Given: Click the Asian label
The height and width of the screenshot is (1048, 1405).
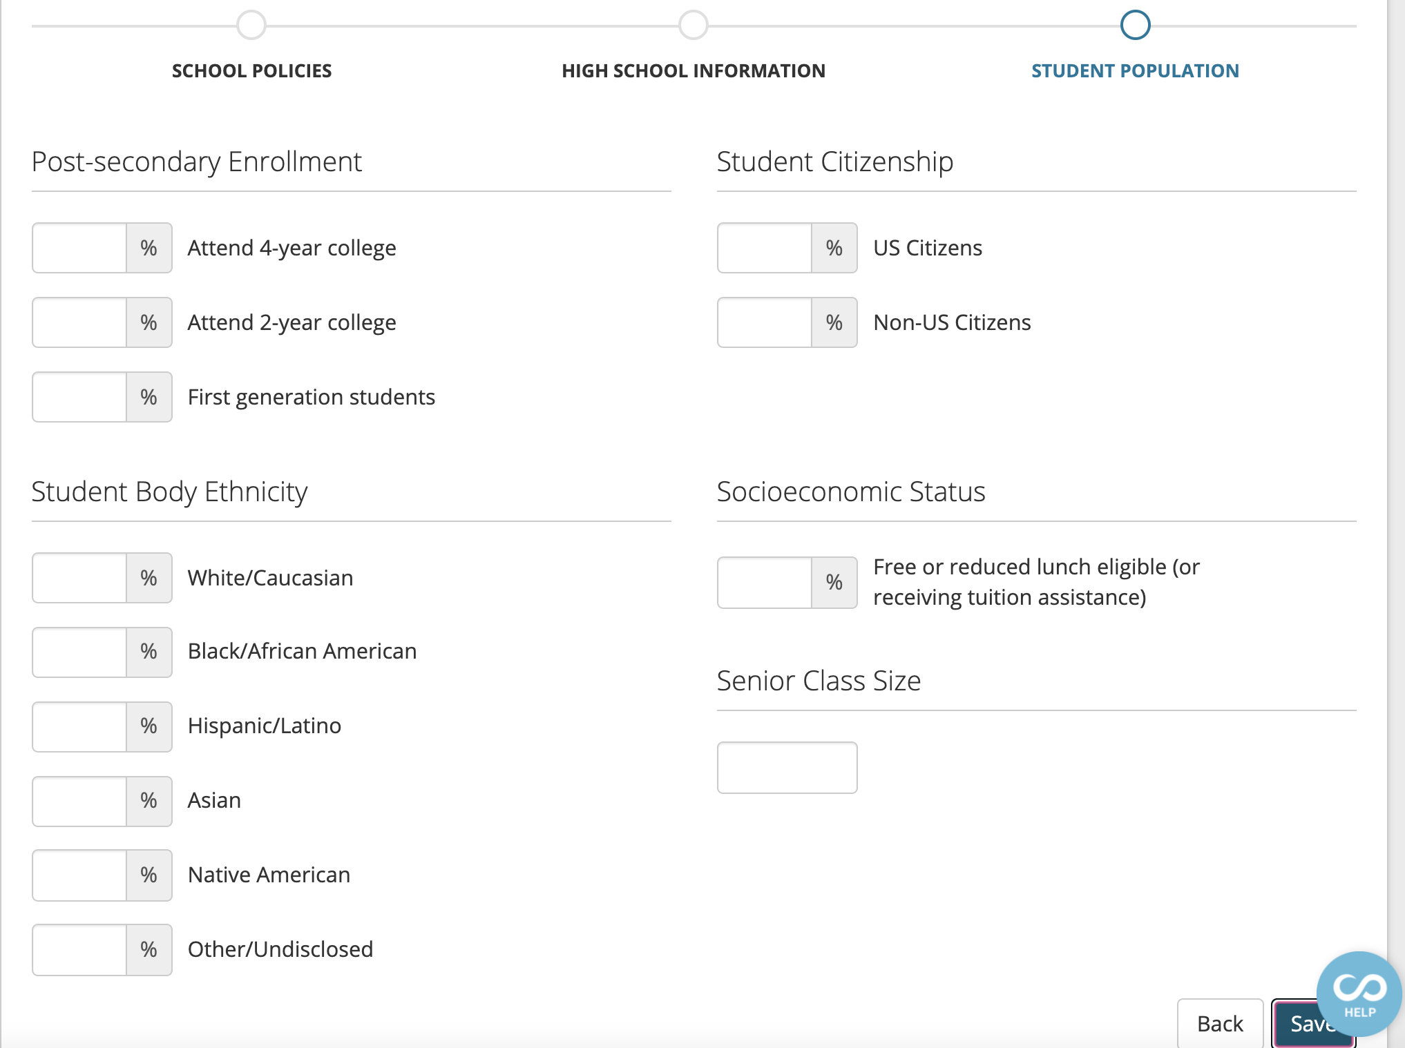Looking at the screenshot, I should 214,800.
